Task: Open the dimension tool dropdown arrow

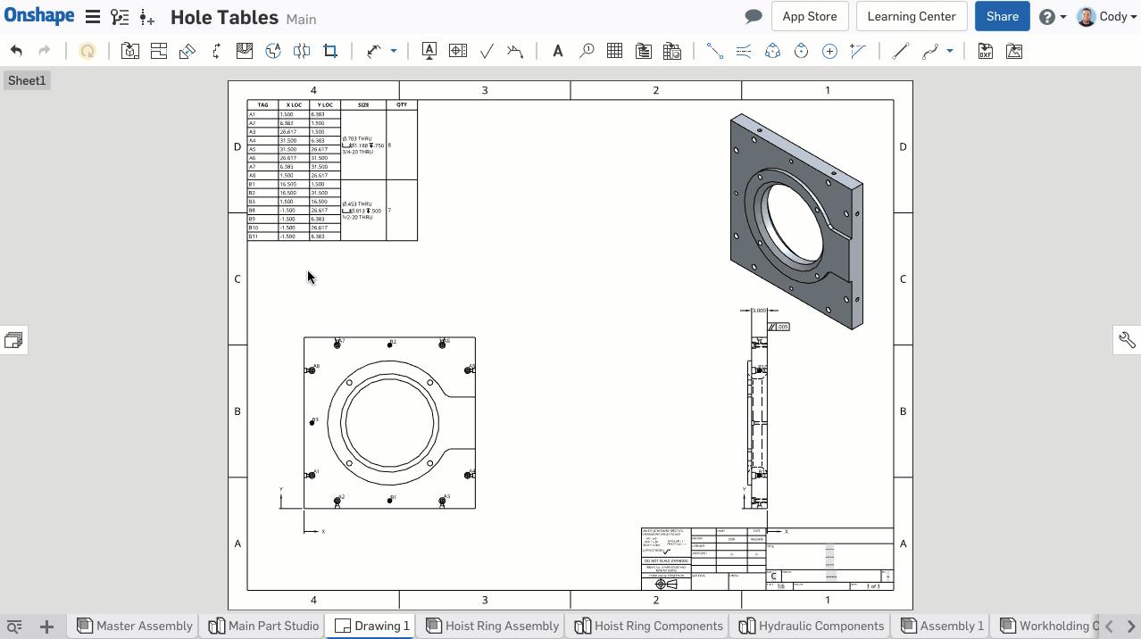Action: pos(391,51)
